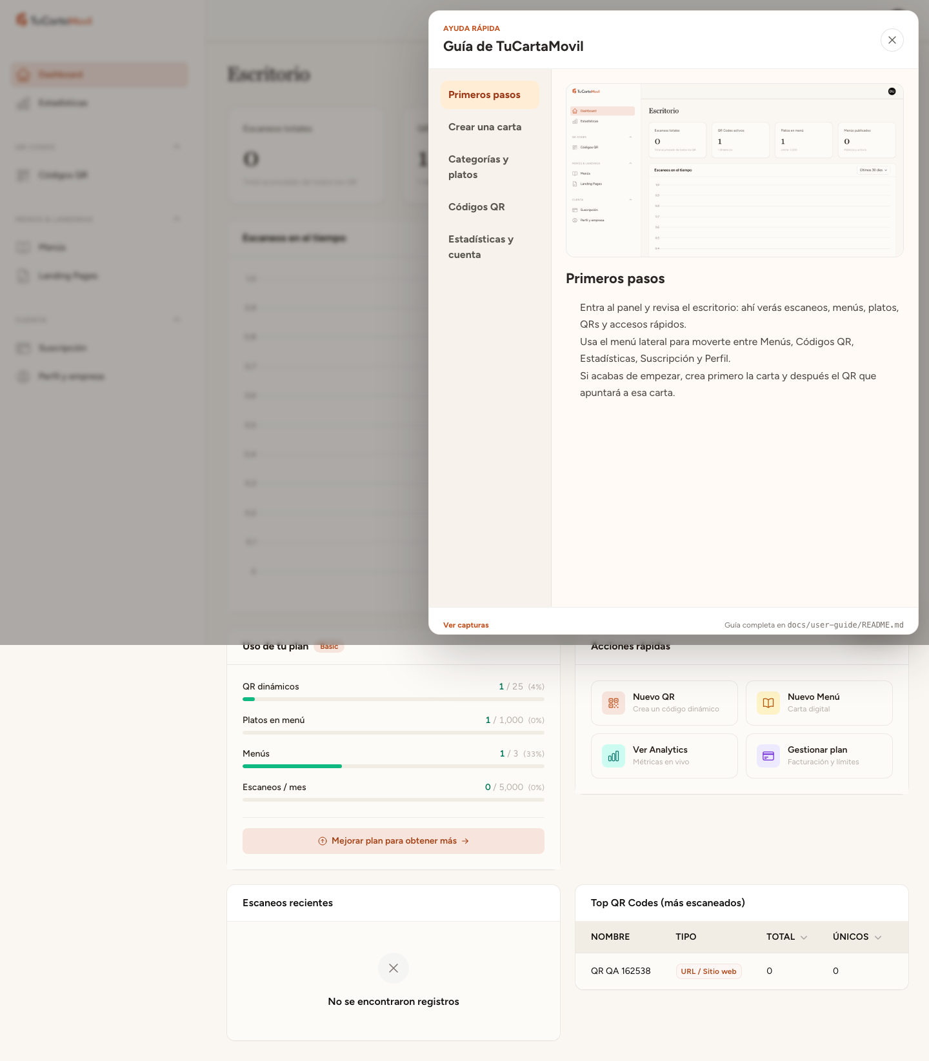Open Suscripción in the background sidebar

coord(99,348)
